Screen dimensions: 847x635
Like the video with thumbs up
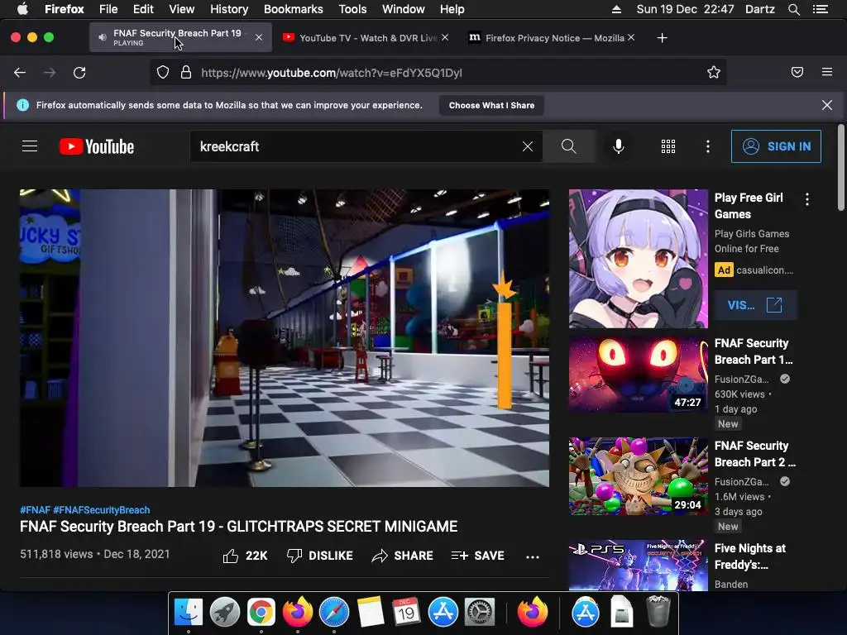(x=245, y=556)
